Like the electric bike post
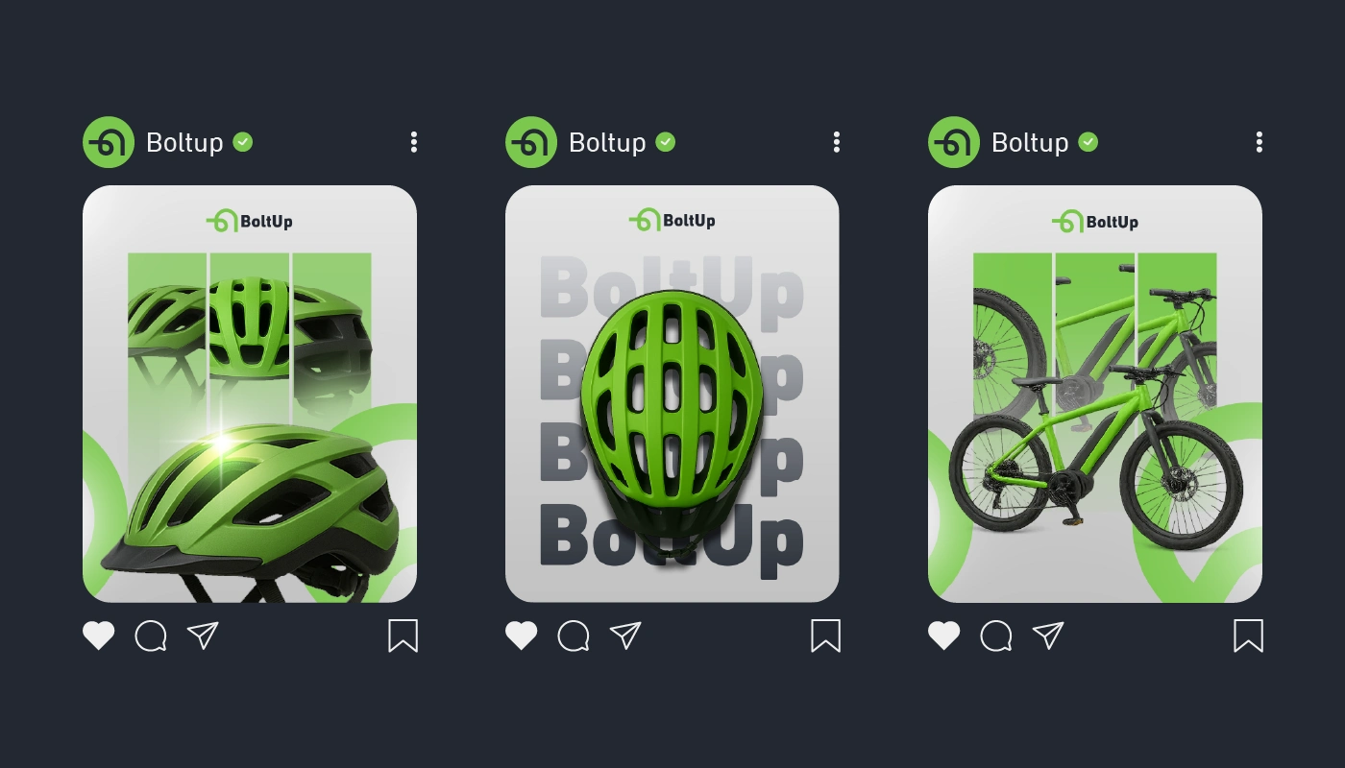The height and width of the screenshot is (768, 1345). coord(943,636)
